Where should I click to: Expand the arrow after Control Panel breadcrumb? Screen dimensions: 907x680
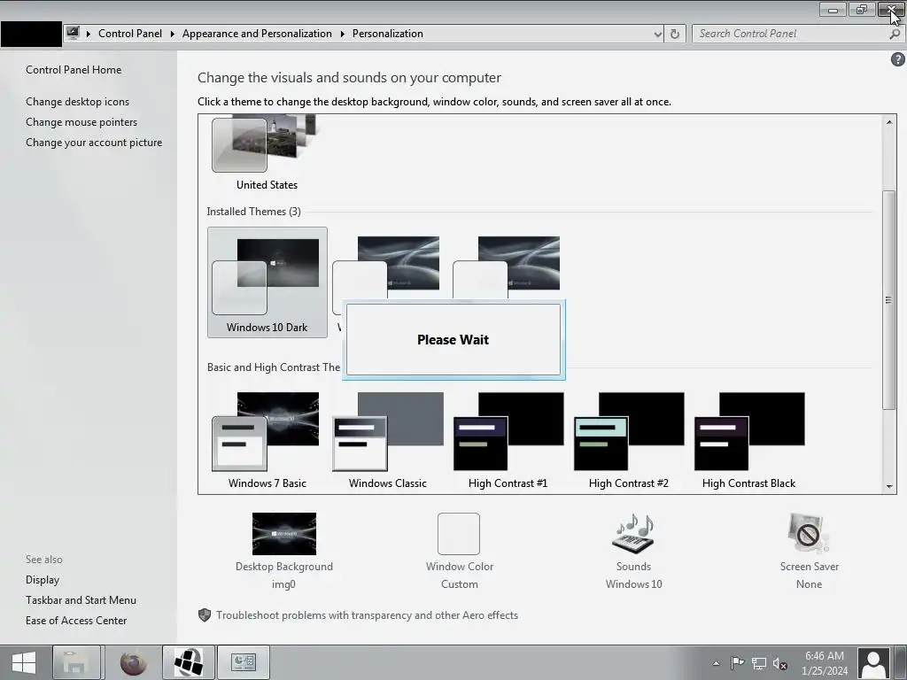click(x=173, y=34)
